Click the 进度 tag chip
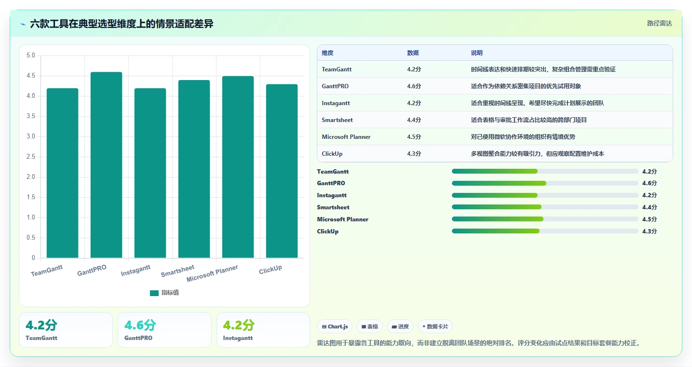This screenshot has width=692, height=367. click(x=400, y=326)
